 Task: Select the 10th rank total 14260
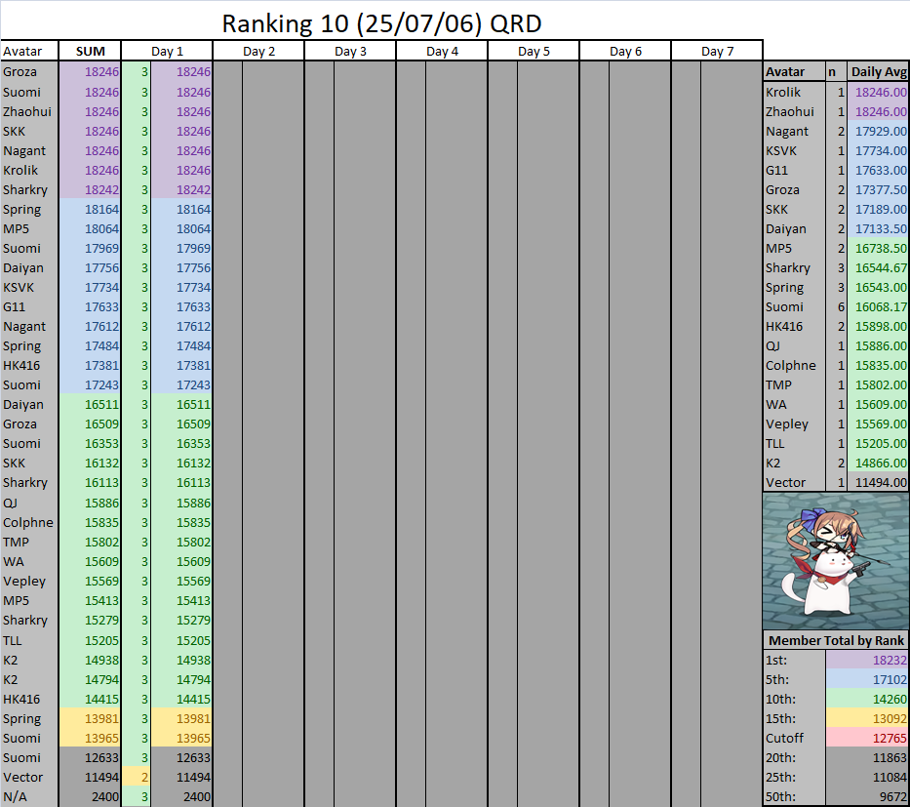867,699
